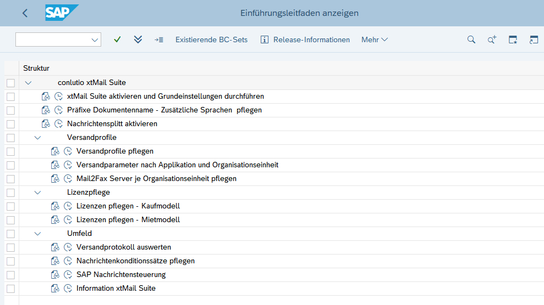Check the box for conlutio xtMail Suite row
544x305 pixels.
point(11,83)
